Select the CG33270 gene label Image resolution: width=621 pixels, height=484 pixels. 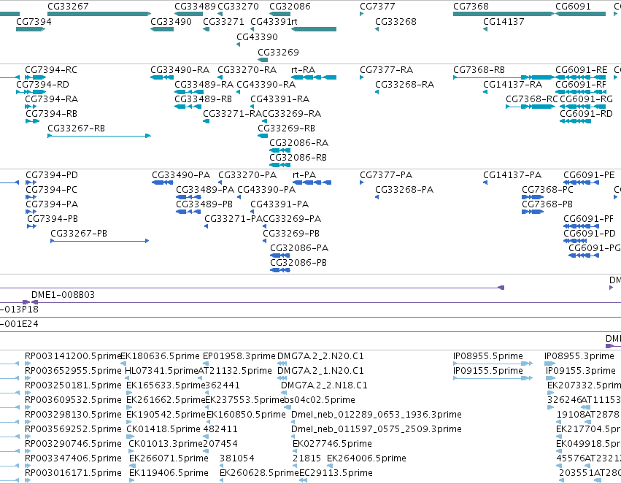(238, 7)
